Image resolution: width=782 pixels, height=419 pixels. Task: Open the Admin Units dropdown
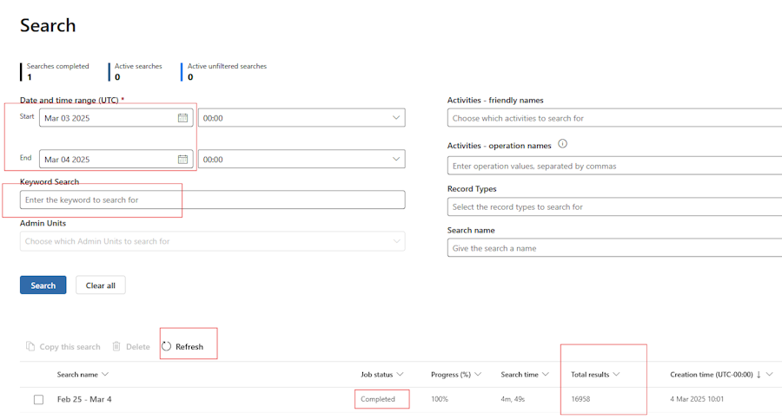coord(212,241)
